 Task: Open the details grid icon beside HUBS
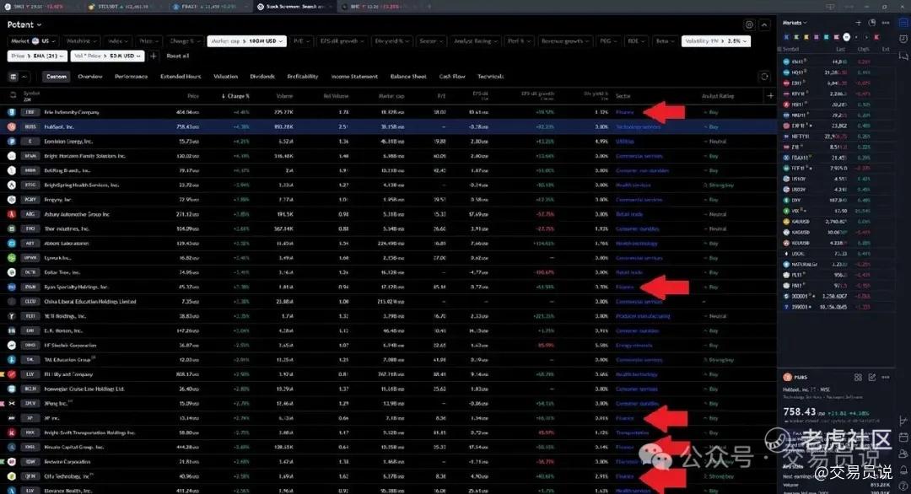click(x=858, y=378)
